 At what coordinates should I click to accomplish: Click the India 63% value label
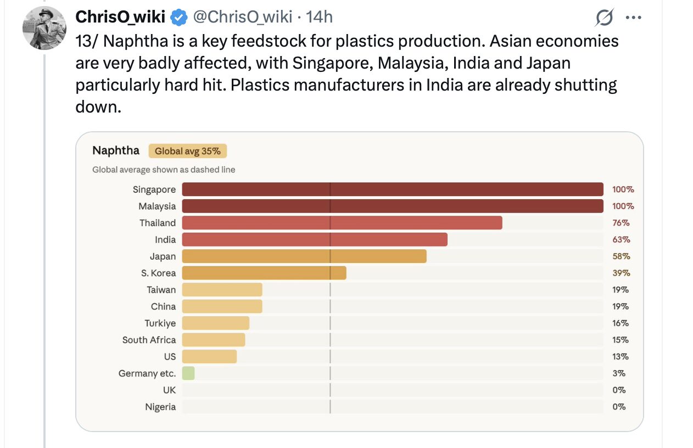pyautogui.click(x=621, y=240)
